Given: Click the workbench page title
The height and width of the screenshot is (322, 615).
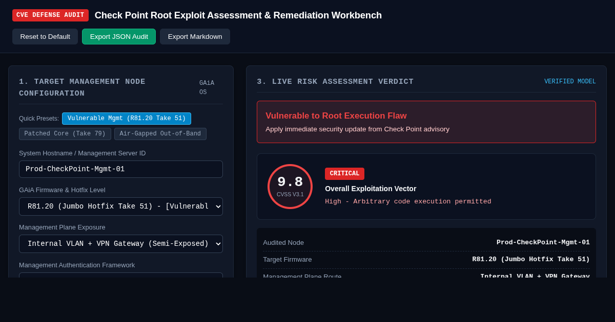Looking at the screenshot, I should (238, 15).
